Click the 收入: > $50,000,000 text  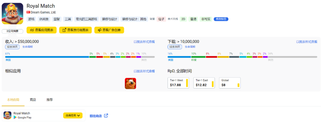pyautogui.click(x=22, y=42)
